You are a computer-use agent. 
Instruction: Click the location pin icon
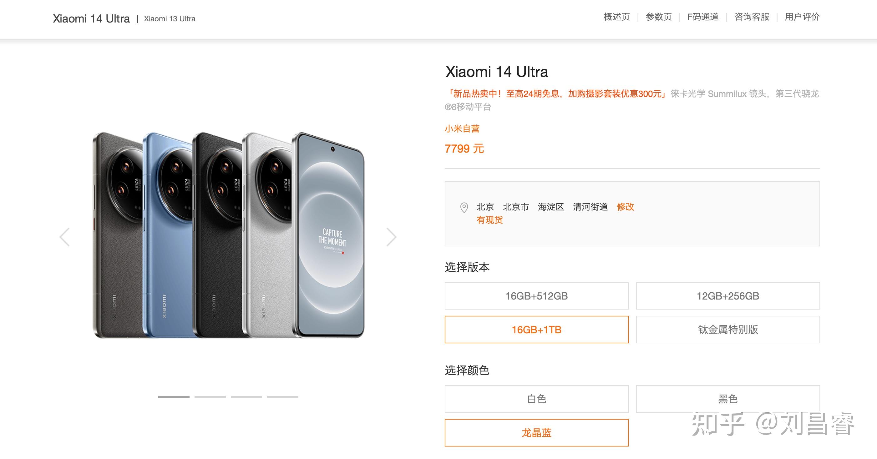click(x=465, y=207)
